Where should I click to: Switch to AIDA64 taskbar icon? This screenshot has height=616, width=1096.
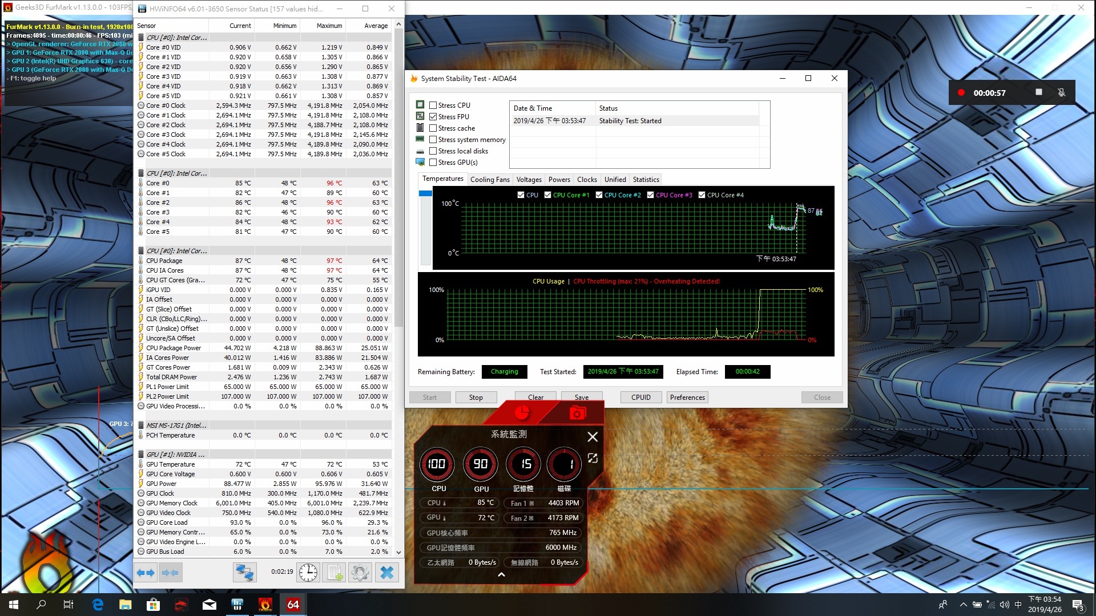293,605
